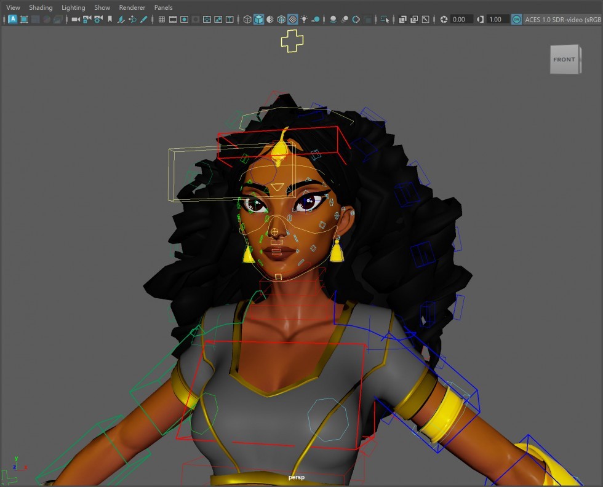Open the Renderer menu

(x=132, y=7)
